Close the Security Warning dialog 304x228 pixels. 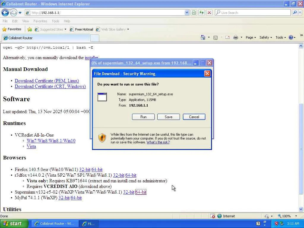point(207,74)
